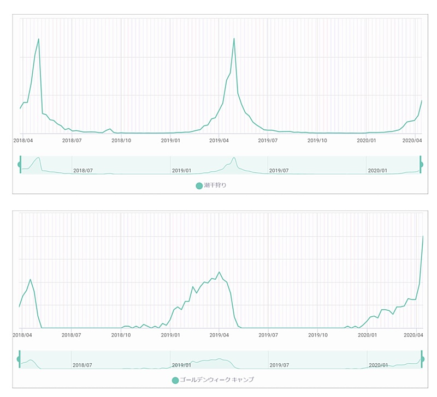The width and height of the screenshot is (437, 397).
Task: Grab the right range handle under 潮干狩り chart
Action: pyautogui.click(x=421, y=165)
